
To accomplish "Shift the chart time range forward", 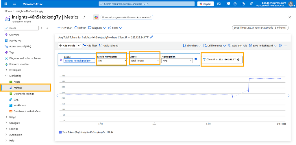I will tap(288, 96).
